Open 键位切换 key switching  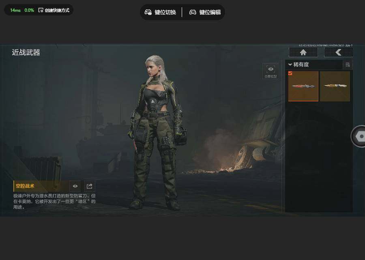tap(160, 12)
